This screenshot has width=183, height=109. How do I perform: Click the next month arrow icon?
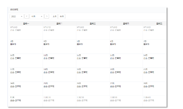[47, 16]
